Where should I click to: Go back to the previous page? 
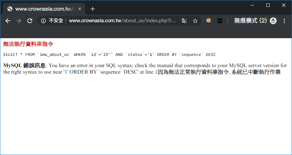pos(8,21)
